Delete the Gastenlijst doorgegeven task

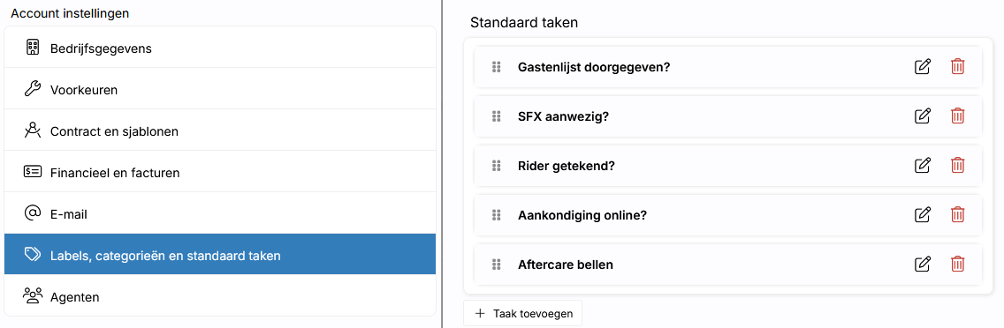pos(957,66)
